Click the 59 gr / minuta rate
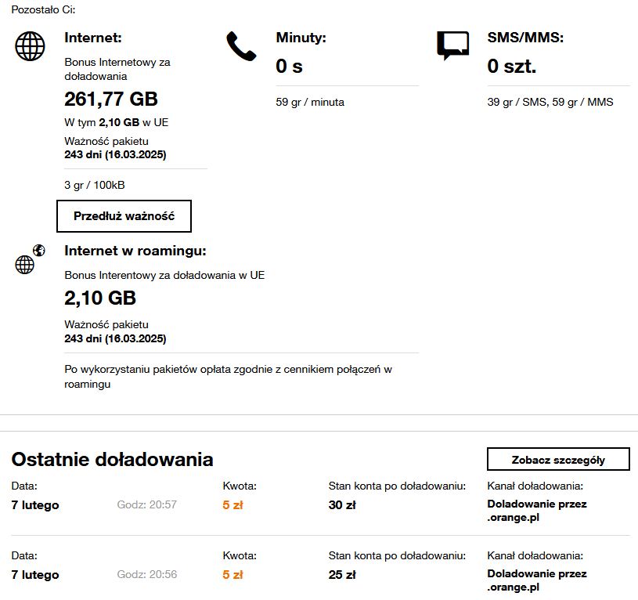The image size is (638, 600). click(x=310, y=102)
